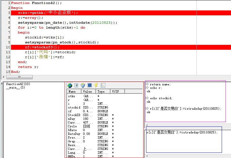Click the Type column header
The image size is (231, 158).
[x=103, y=91]
